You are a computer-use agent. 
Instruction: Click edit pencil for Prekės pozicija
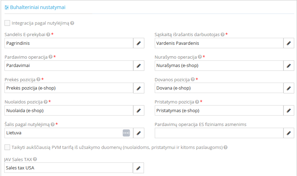[x=139, y=88]
